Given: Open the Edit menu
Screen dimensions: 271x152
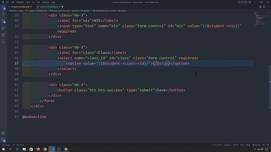Looking at the screenshot, I should pos(13,2).
